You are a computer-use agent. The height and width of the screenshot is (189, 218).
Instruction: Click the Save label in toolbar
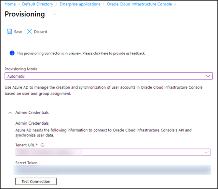(x=18, y=32)
